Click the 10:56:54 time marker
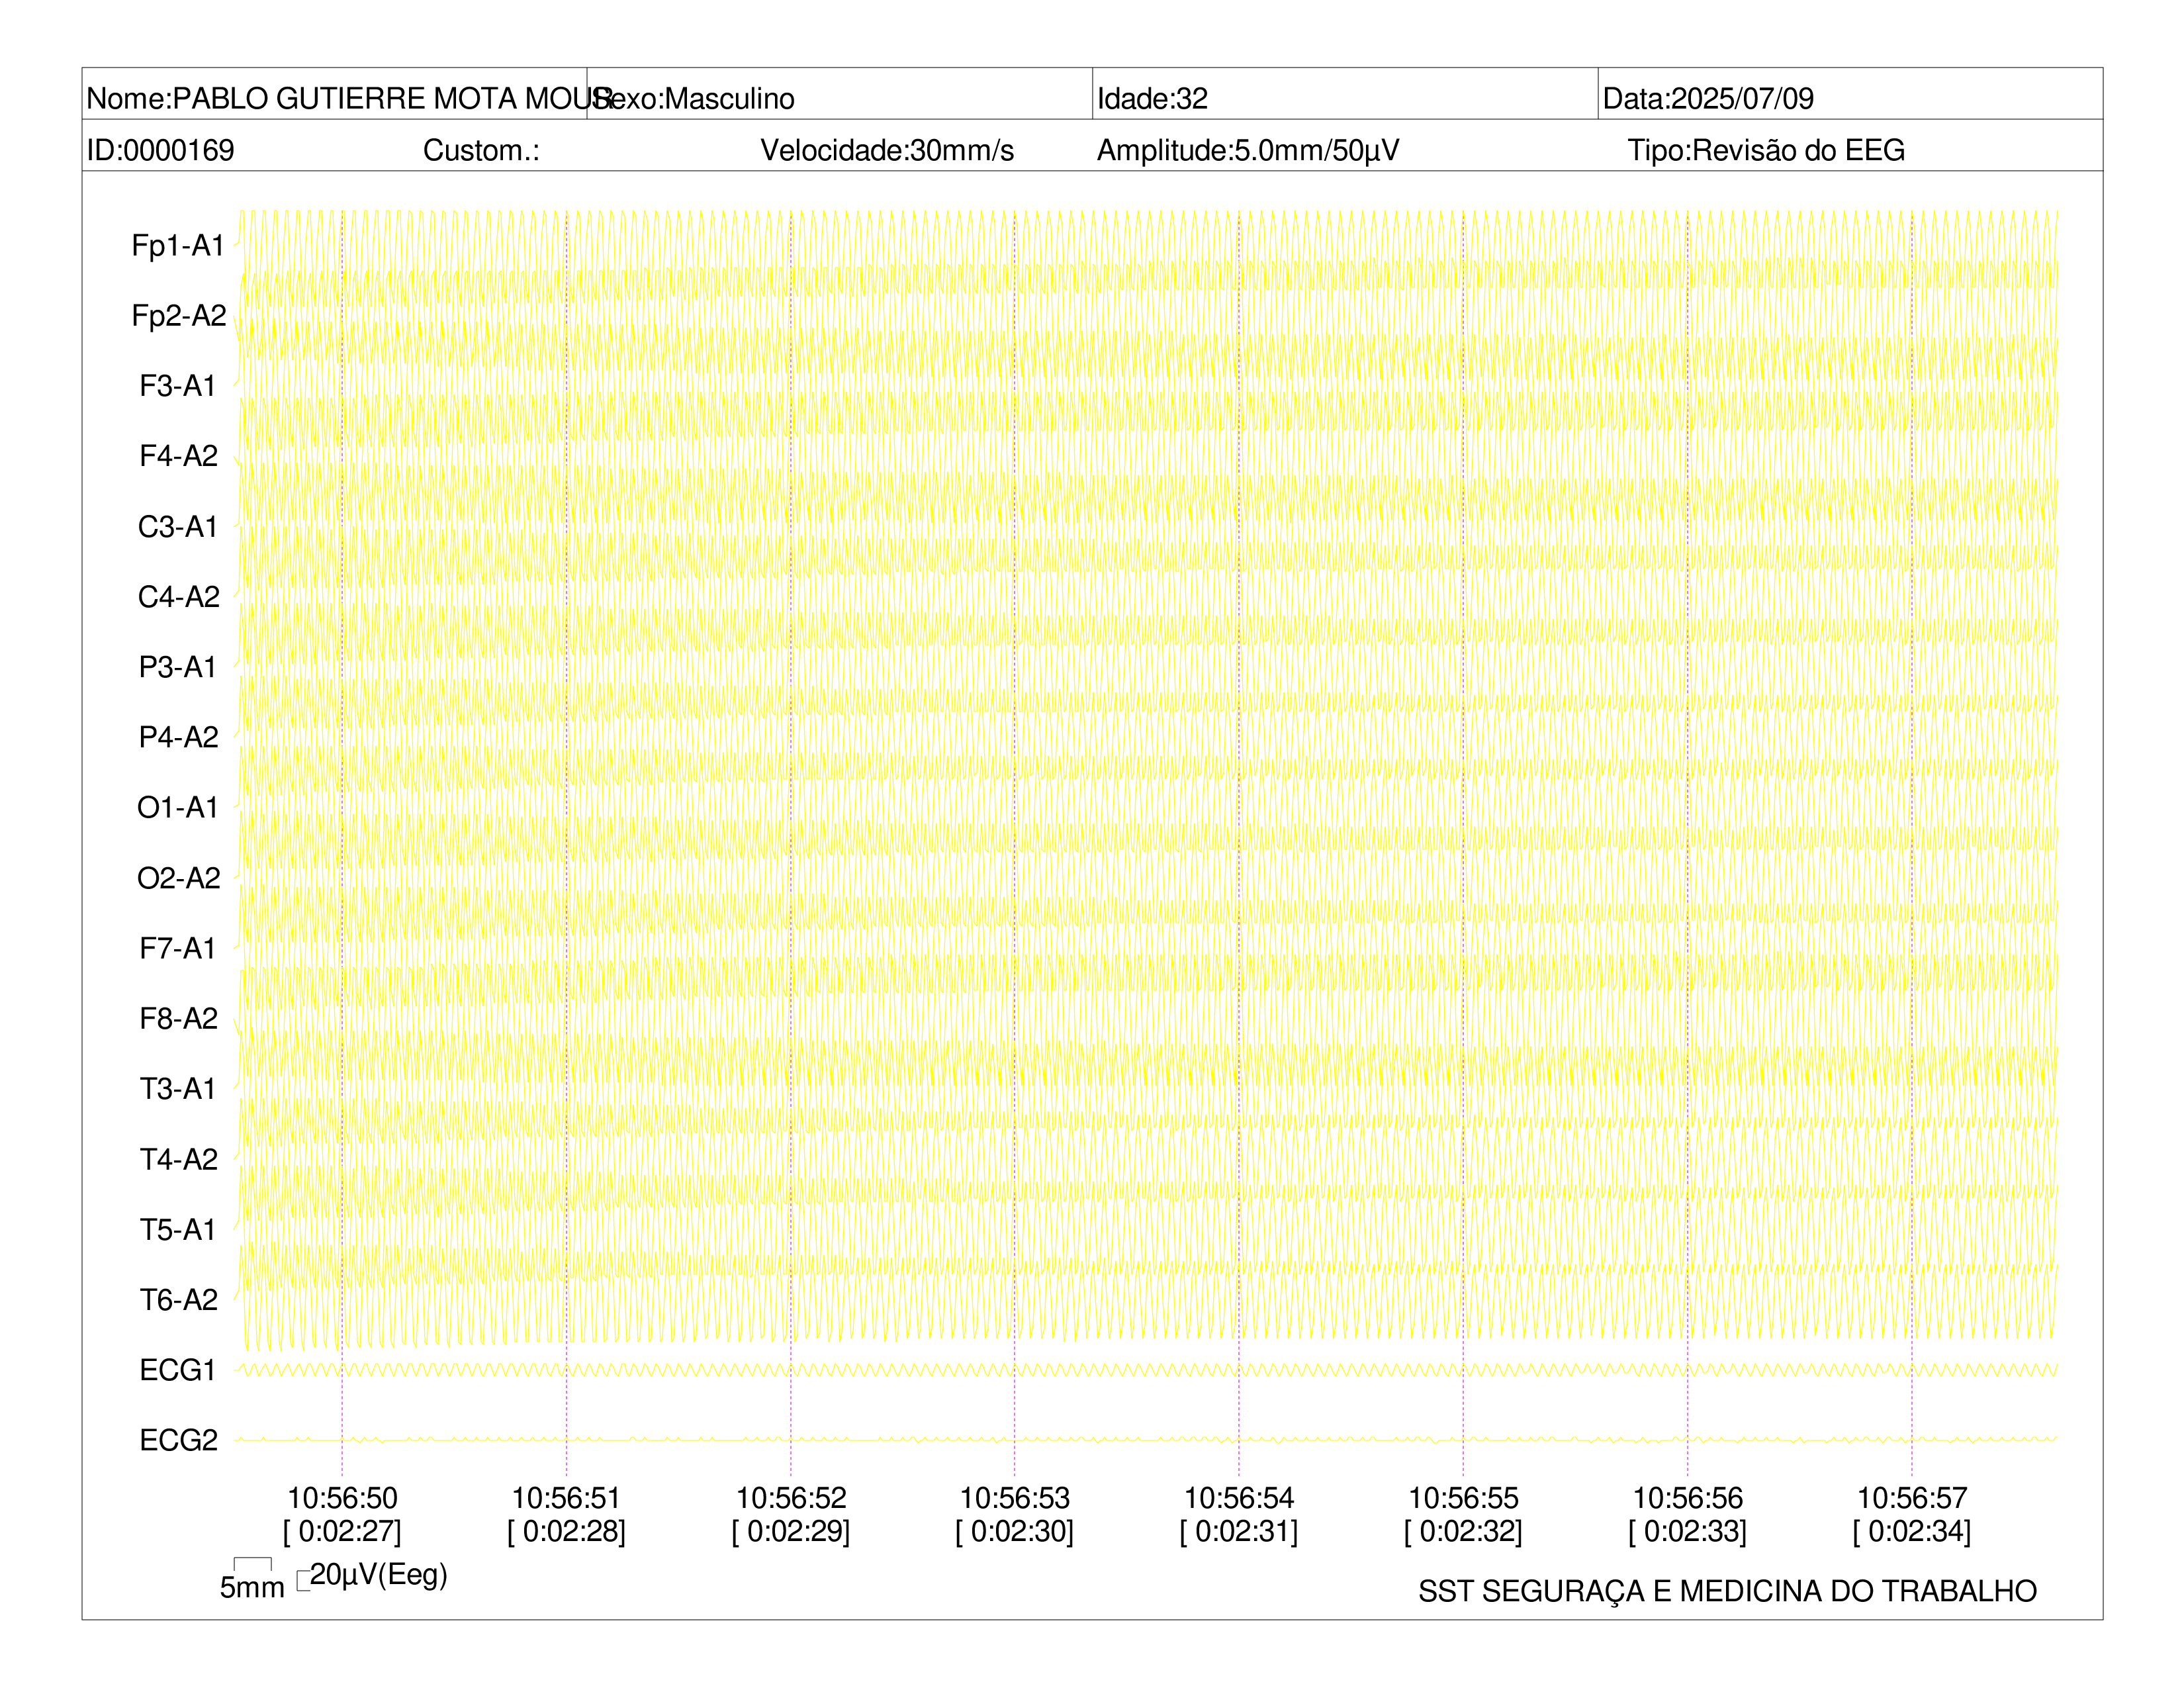The width and height of the screenshot is (2184, 1688). coord(1239,1498)
